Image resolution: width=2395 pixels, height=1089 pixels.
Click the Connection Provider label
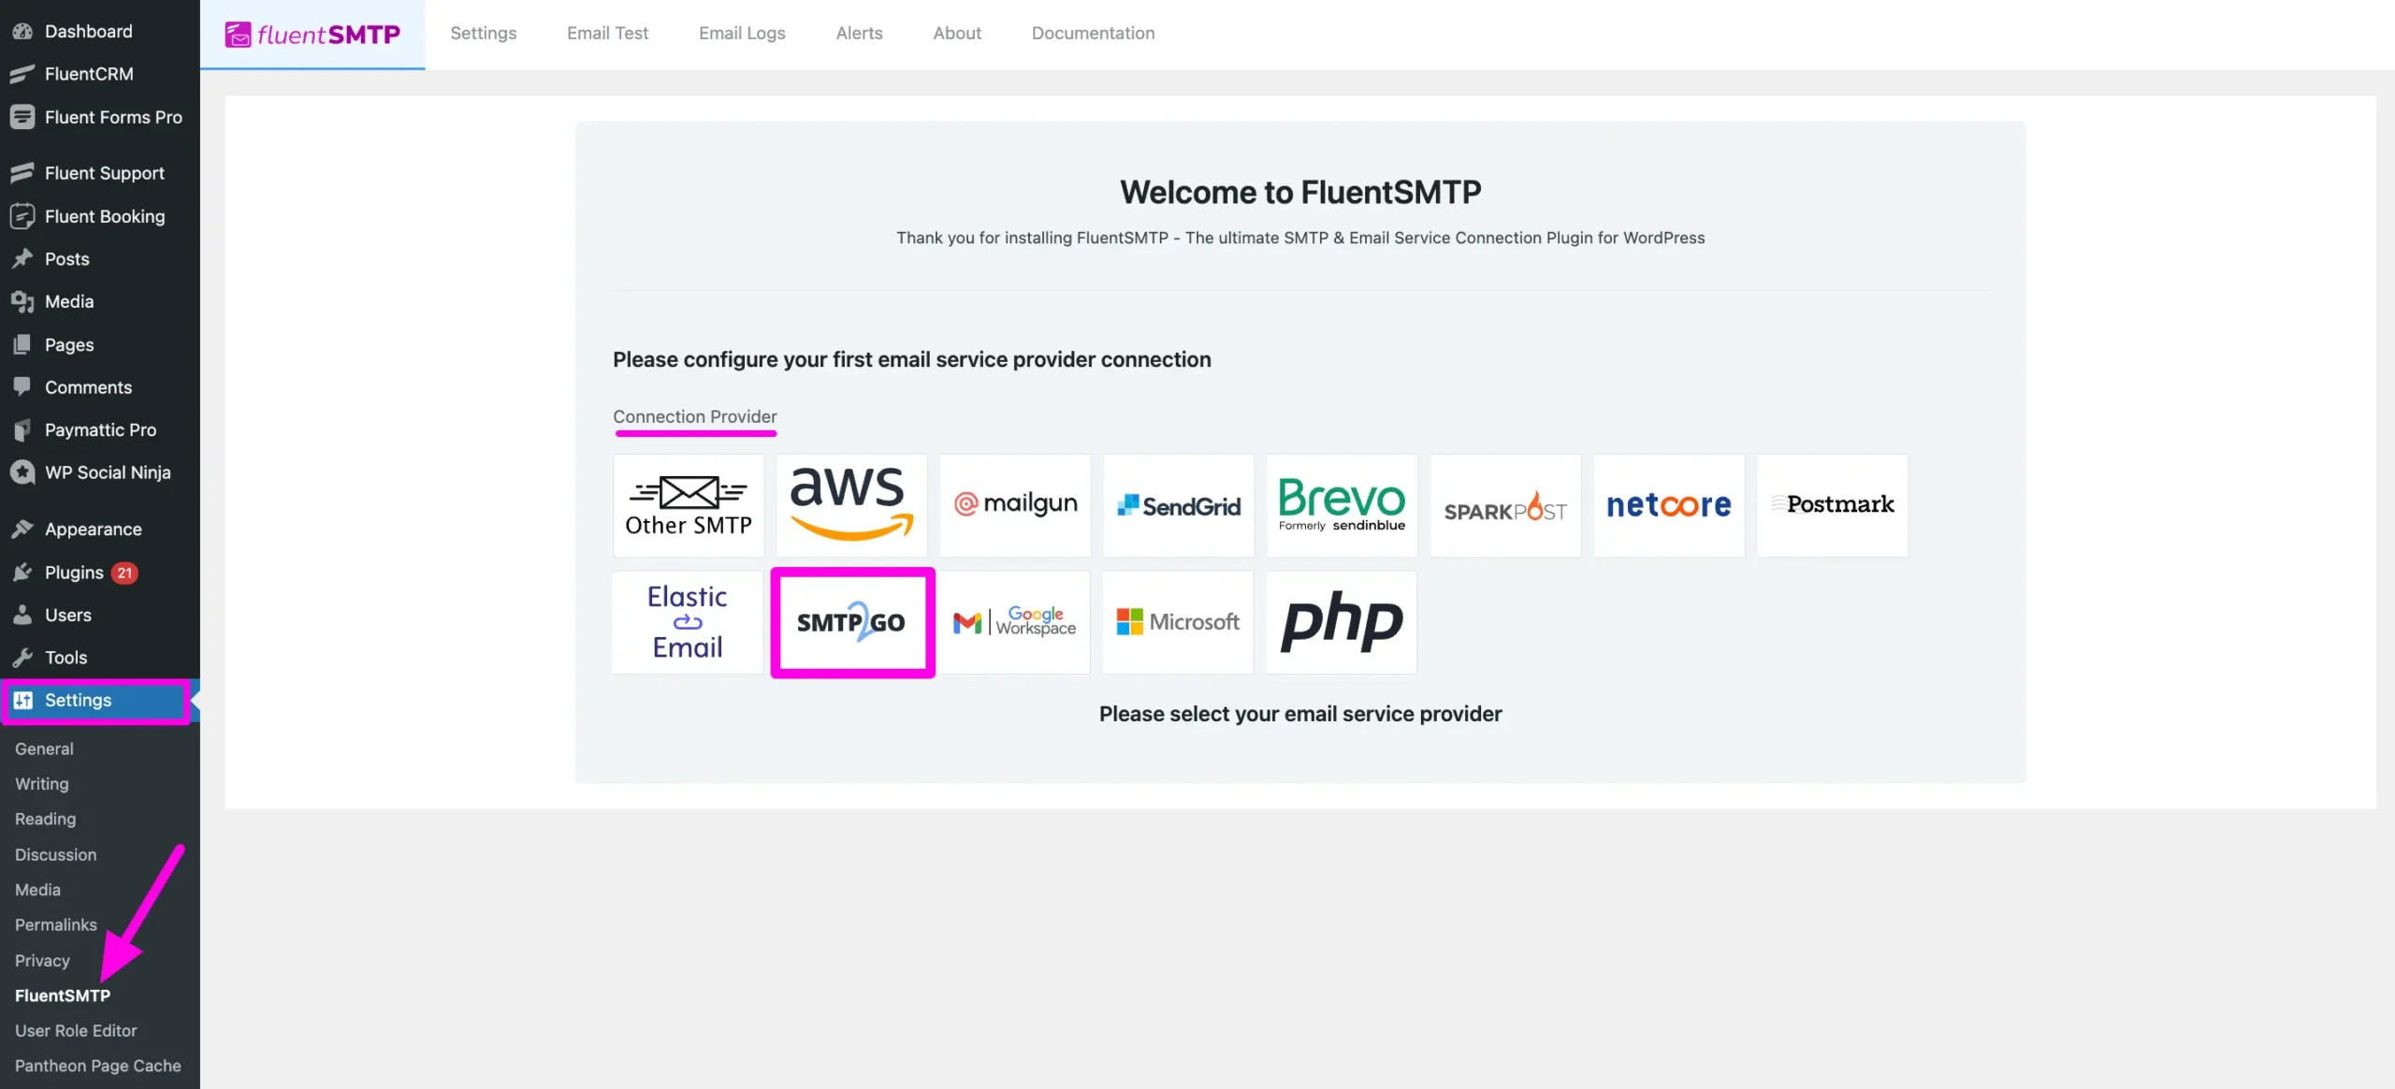click(x=694, y=416)
